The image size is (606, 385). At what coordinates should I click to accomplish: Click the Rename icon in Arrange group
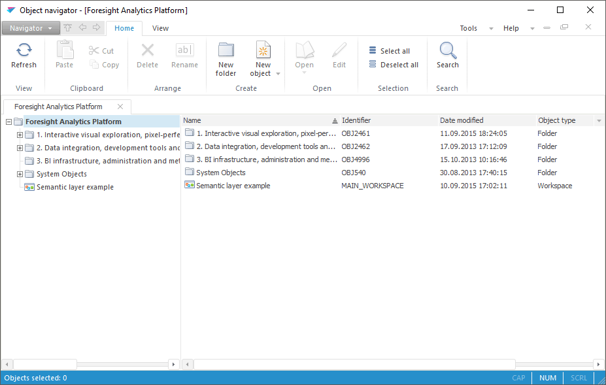pos(185,50)
